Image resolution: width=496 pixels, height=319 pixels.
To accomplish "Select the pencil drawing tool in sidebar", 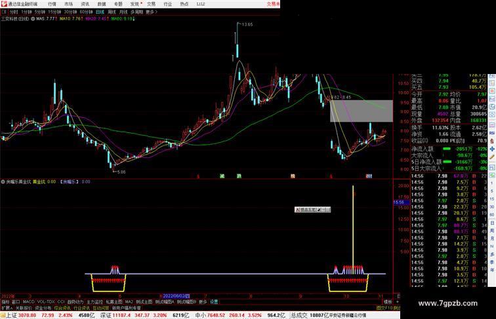I will click(x=492, y=157).
